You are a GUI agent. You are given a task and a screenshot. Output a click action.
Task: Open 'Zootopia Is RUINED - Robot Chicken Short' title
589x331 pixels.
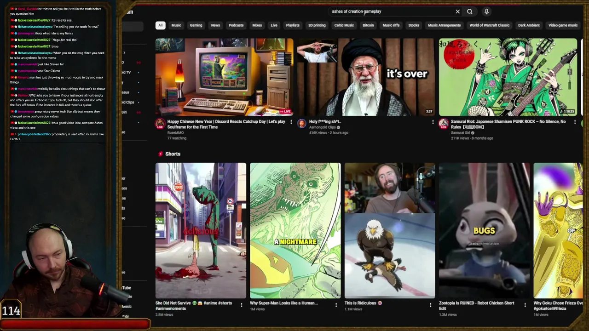(x=476, y=306)
